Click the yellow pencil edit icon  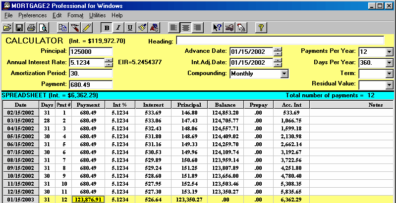pos(87,28)
